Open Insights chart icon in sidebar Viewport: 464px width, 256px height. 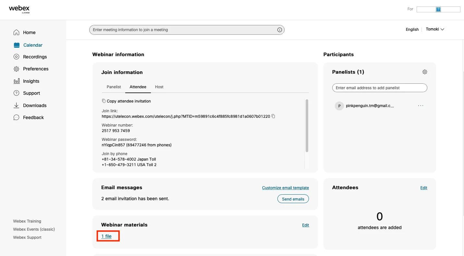click(x=17, y=81)
